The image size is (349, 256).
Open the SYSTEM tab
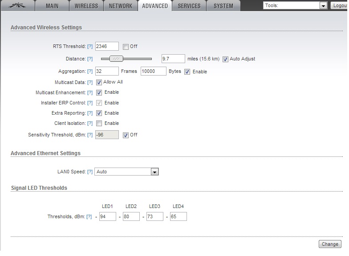tap(223, 5)
